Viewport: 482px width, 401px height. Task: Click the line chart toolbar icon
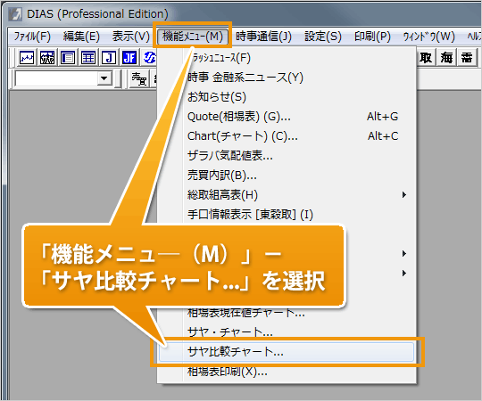coord(27,58)
